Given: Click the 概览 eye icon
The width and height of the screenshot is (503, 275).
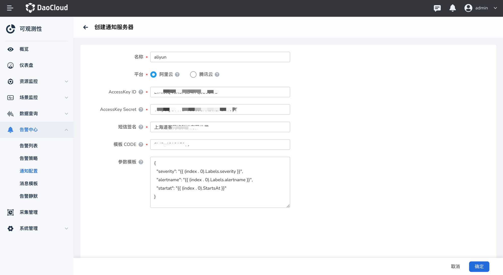Looking at the screenshot, I should [11, 49].
